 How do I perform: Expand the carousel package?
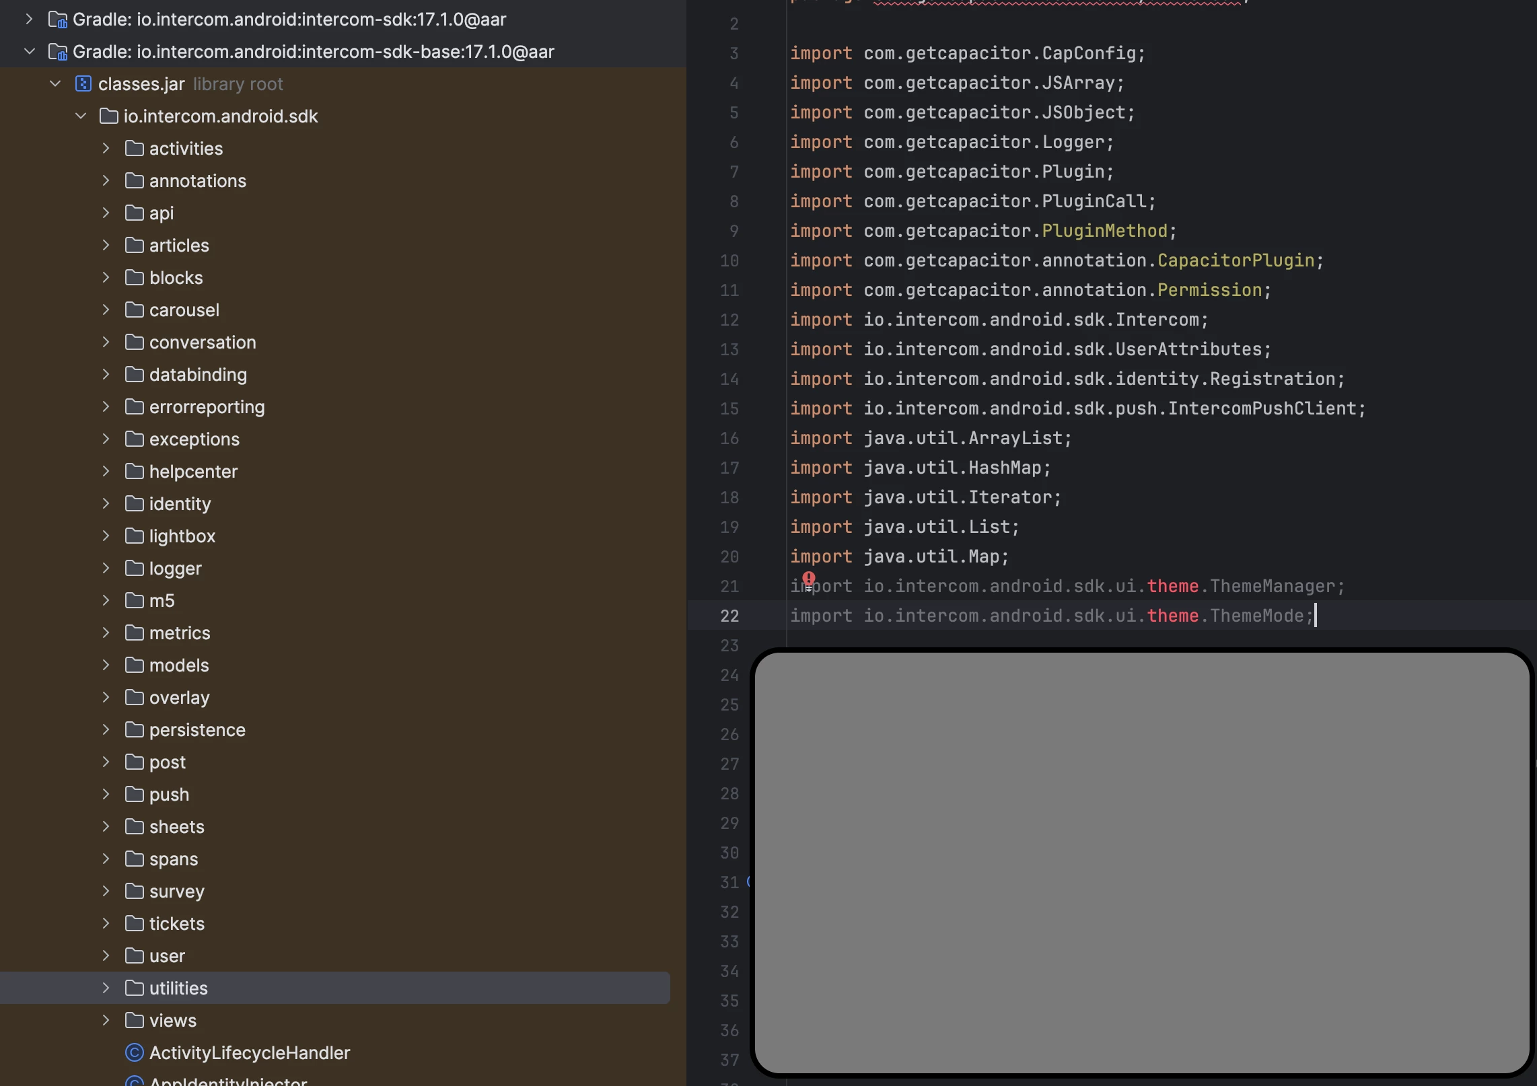click(106, 310)
